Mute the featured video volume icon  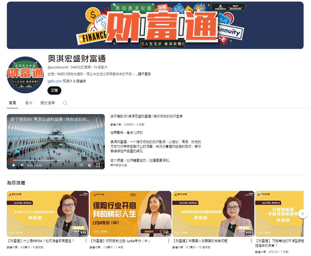point(22,165)
